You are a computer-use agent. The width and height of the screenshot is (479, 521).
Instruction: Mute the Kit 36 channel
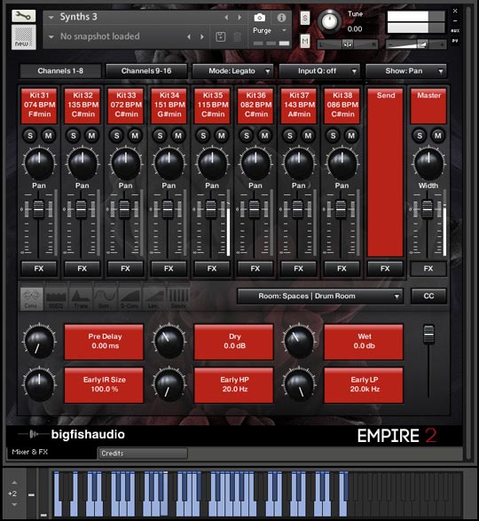(264, 136)
